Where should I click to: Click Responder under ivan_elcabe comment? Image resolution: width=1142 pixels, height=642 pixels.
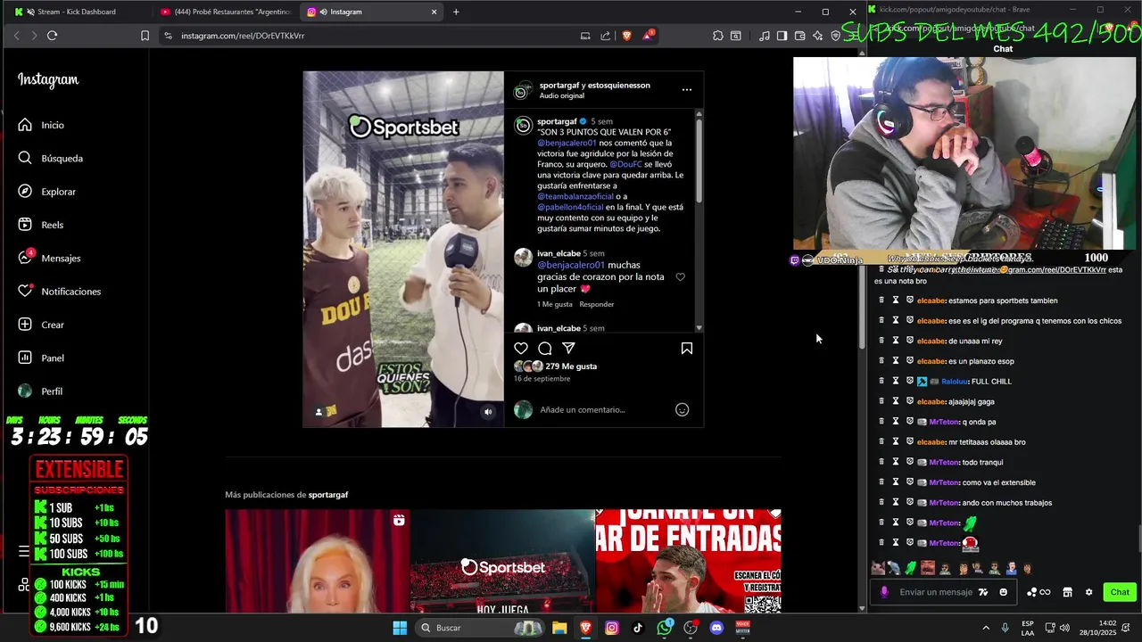596,304
